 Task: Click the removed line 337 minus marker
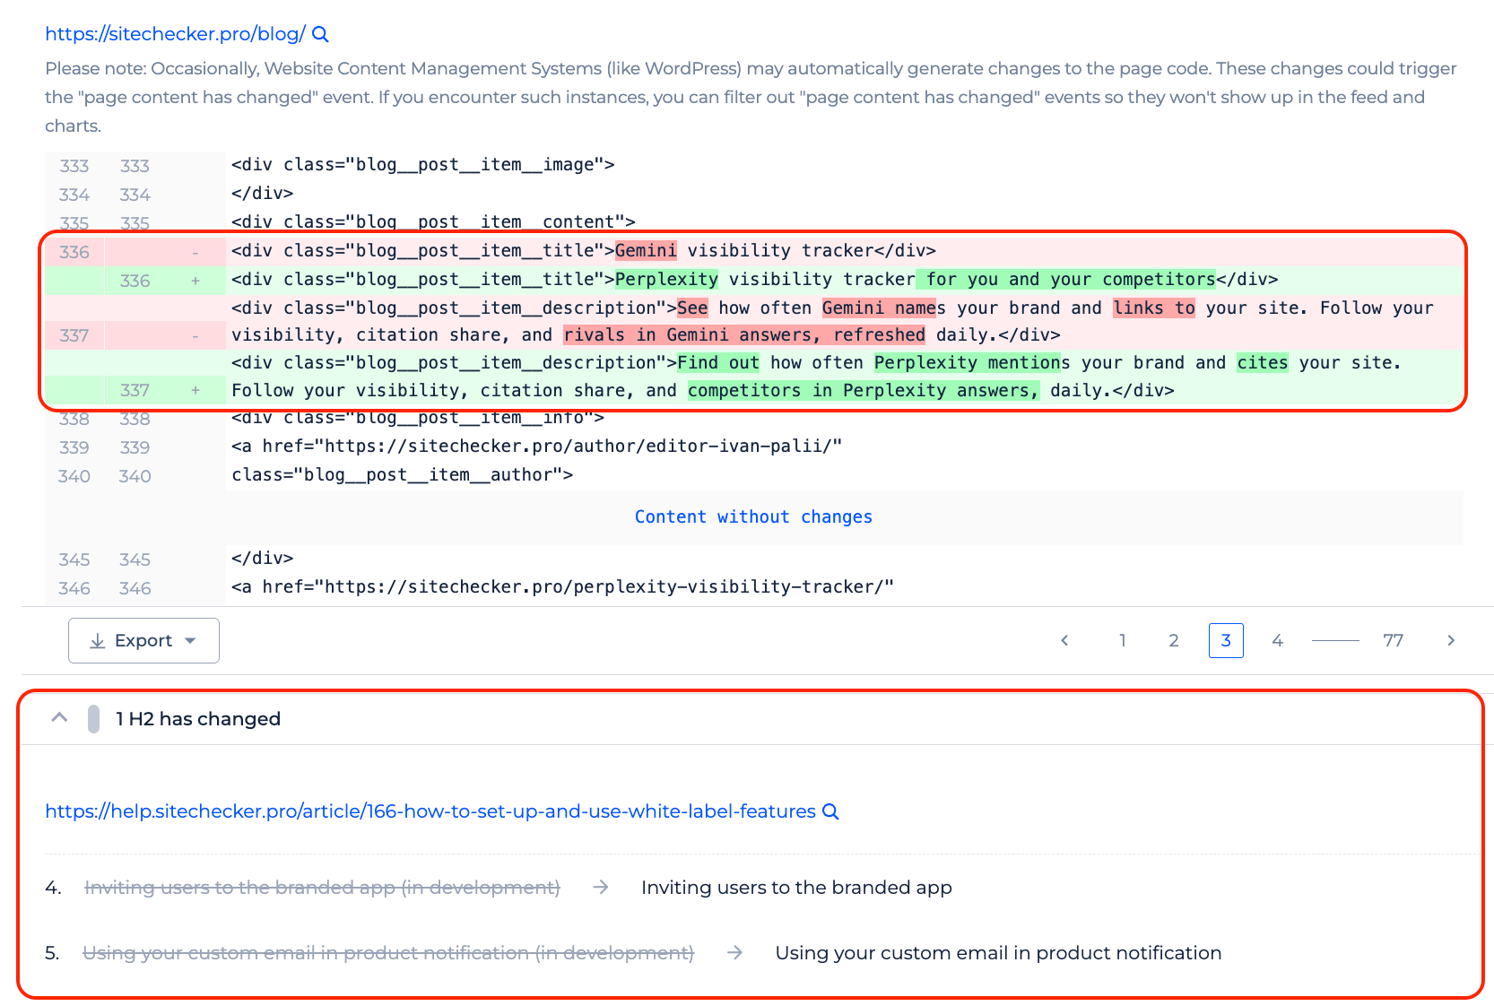[195, 335]
